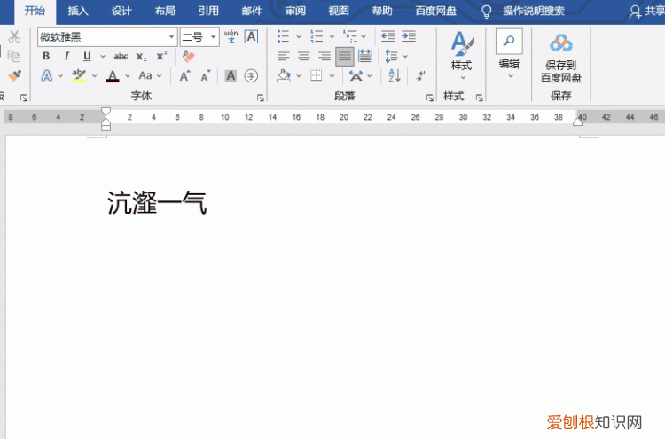Apply the dark red font color
Viewport: 665px width, 439px height.
point(113,76)
